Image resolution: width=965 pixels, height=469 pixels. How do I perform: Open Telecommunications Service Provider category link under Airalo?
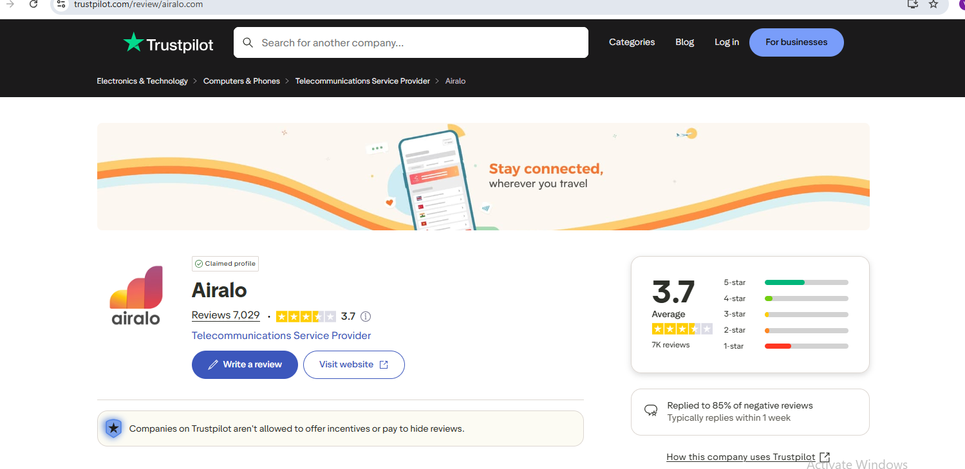point(281,336)
